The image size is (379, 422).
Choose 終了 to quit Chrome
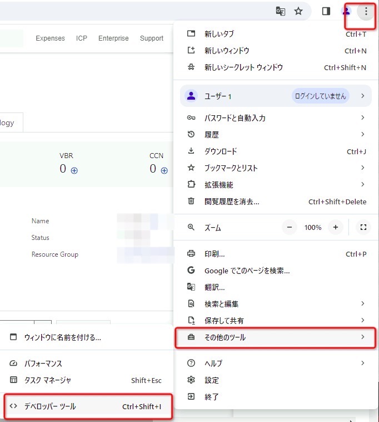point(276,397)
